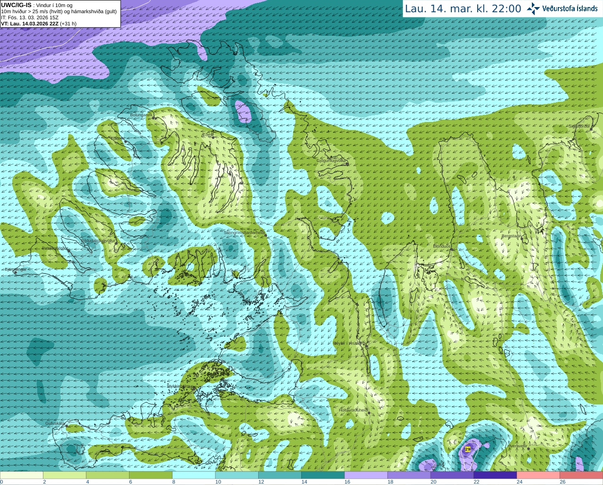Click the Bergstaðir station label

point(511,236)
